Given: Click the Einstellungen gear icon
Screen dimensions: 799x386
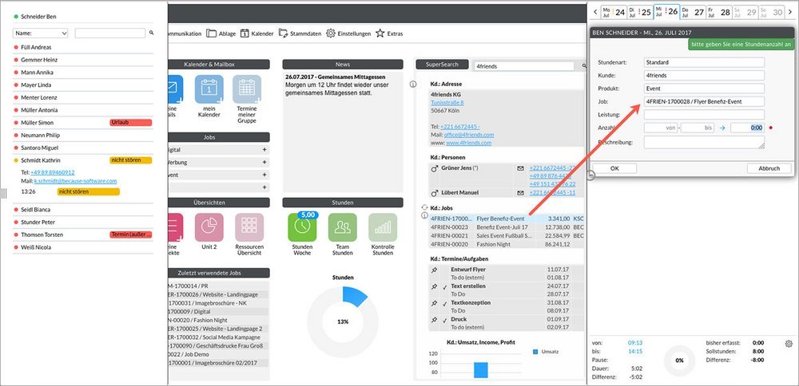Looking at the screenshot, I should coord(331,33).
